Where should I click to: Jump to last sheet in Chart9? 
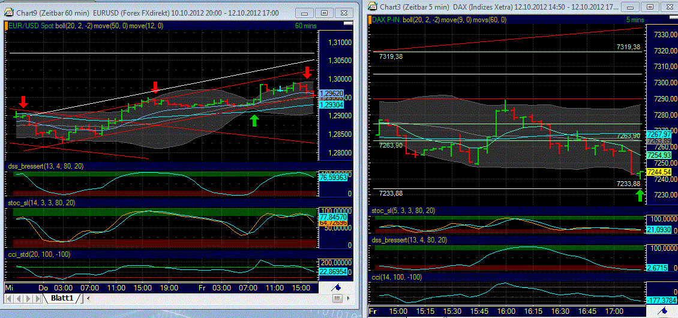pyautogui.click(x=38, y=298)
